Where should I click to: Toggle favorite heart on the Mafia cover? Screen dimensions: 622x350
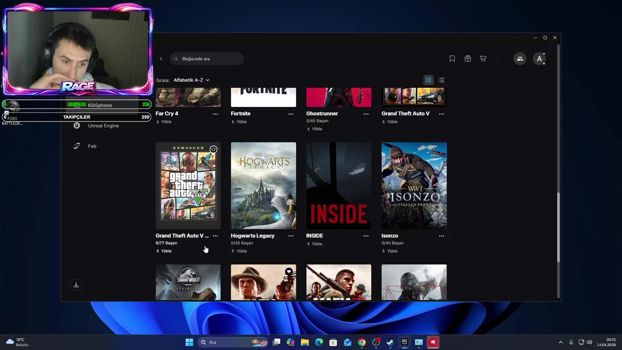289,272
